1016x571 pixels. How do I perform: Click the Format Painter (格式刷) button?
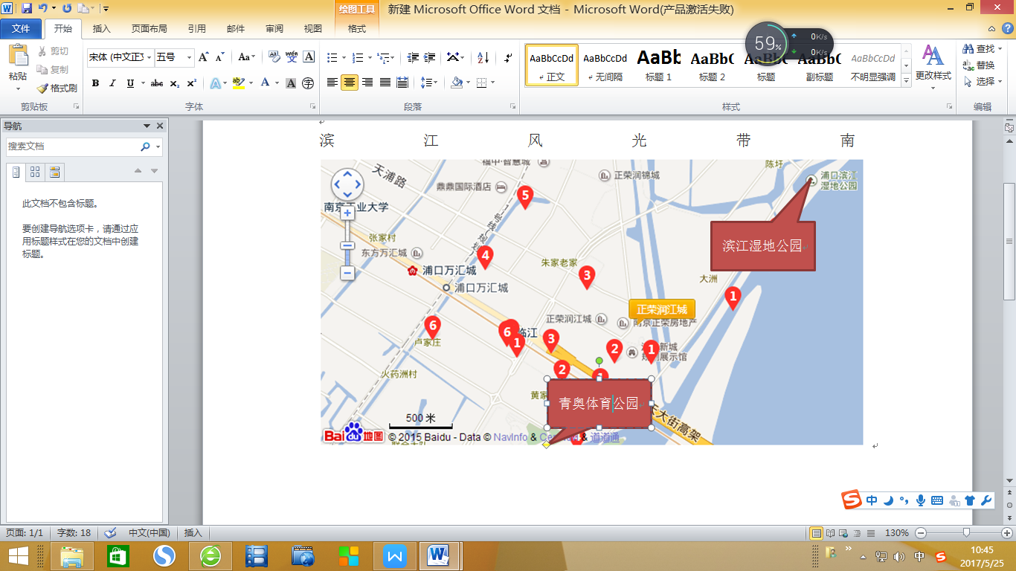pos(57,88)
